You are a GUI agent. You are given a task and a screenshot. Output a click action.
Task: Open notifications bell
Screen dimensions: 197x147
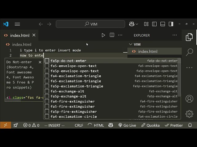pyautogui.click(x=190, y=125)
